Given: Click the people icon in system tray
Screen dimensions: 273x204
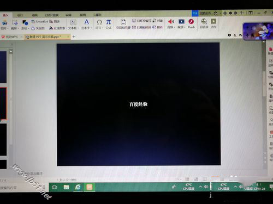Looking at the screenshot, I should point(174,187).
